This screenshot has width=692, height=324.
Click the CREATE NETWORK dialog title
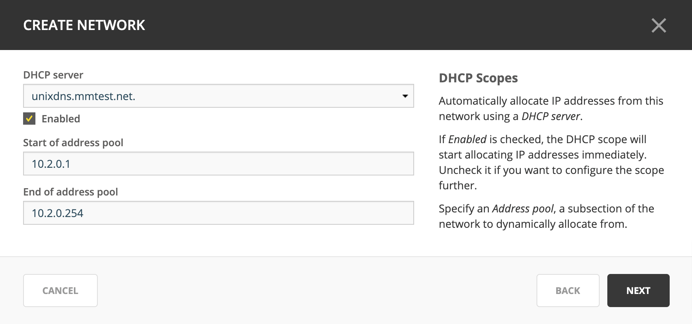coord(84,25)
